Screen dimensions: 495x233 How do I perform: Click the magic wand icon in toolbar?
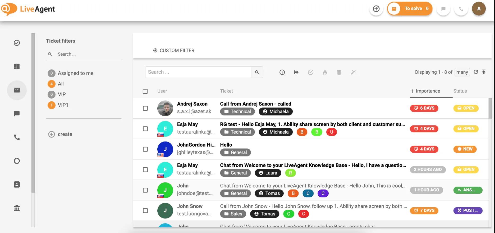point(353,72)
